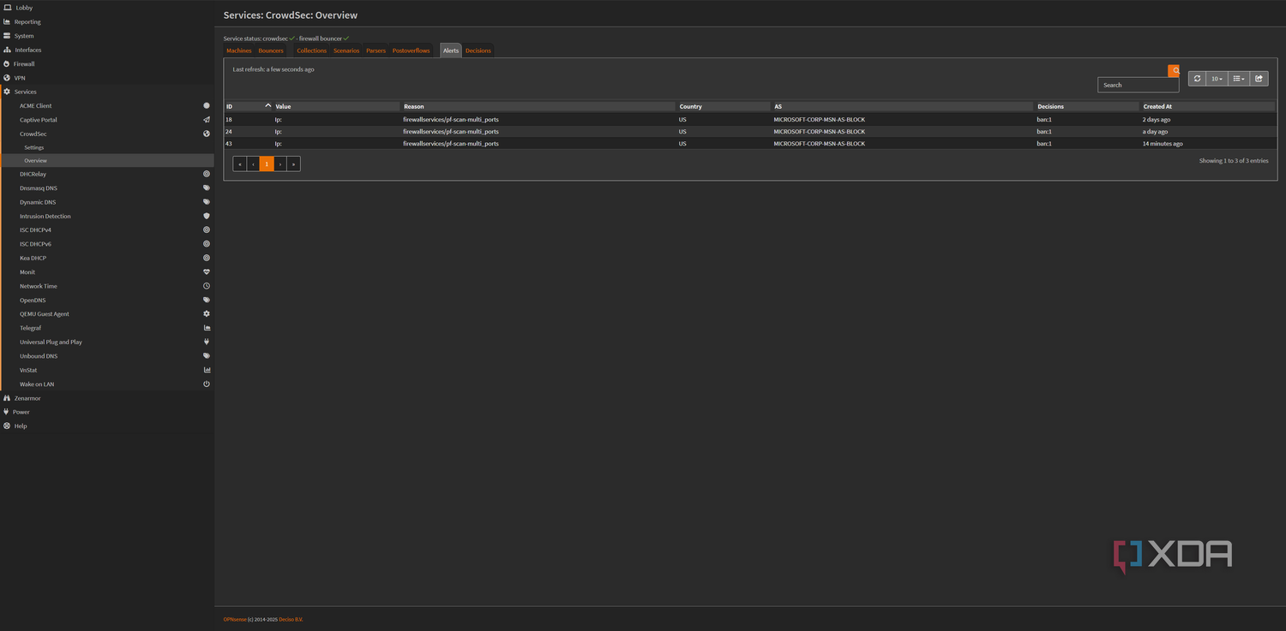
Task: Click the Universal Plug and Play plug icon
Action: coord(207,342)
